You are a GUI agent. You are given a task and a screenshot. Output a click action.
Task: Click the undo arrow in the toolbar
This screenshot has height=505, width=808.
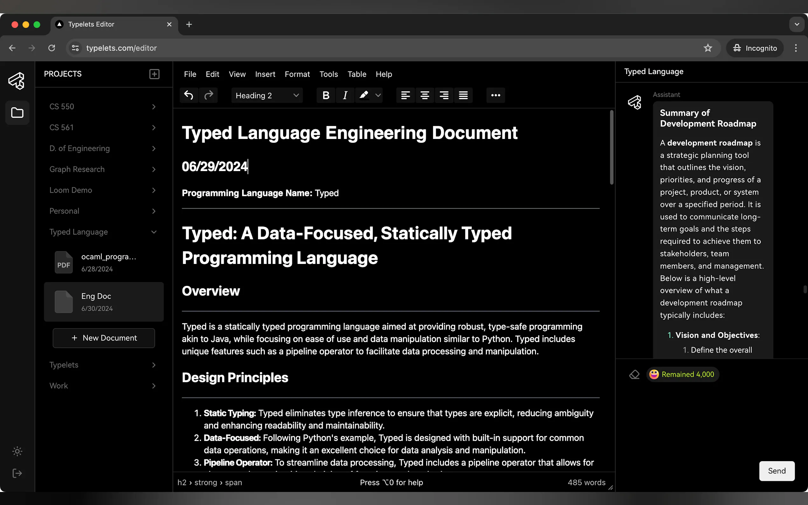click(x=189, y=95)
